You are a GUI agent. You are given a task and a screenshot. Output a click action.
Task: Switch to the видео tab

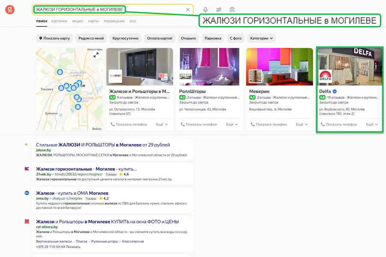[x=78, y=21]
